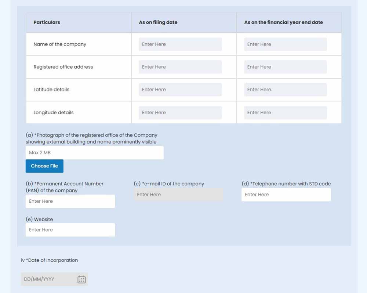Click the Date of Incorporation label
The width and height of the screenshot is (367, 293).
click(50, 260)
